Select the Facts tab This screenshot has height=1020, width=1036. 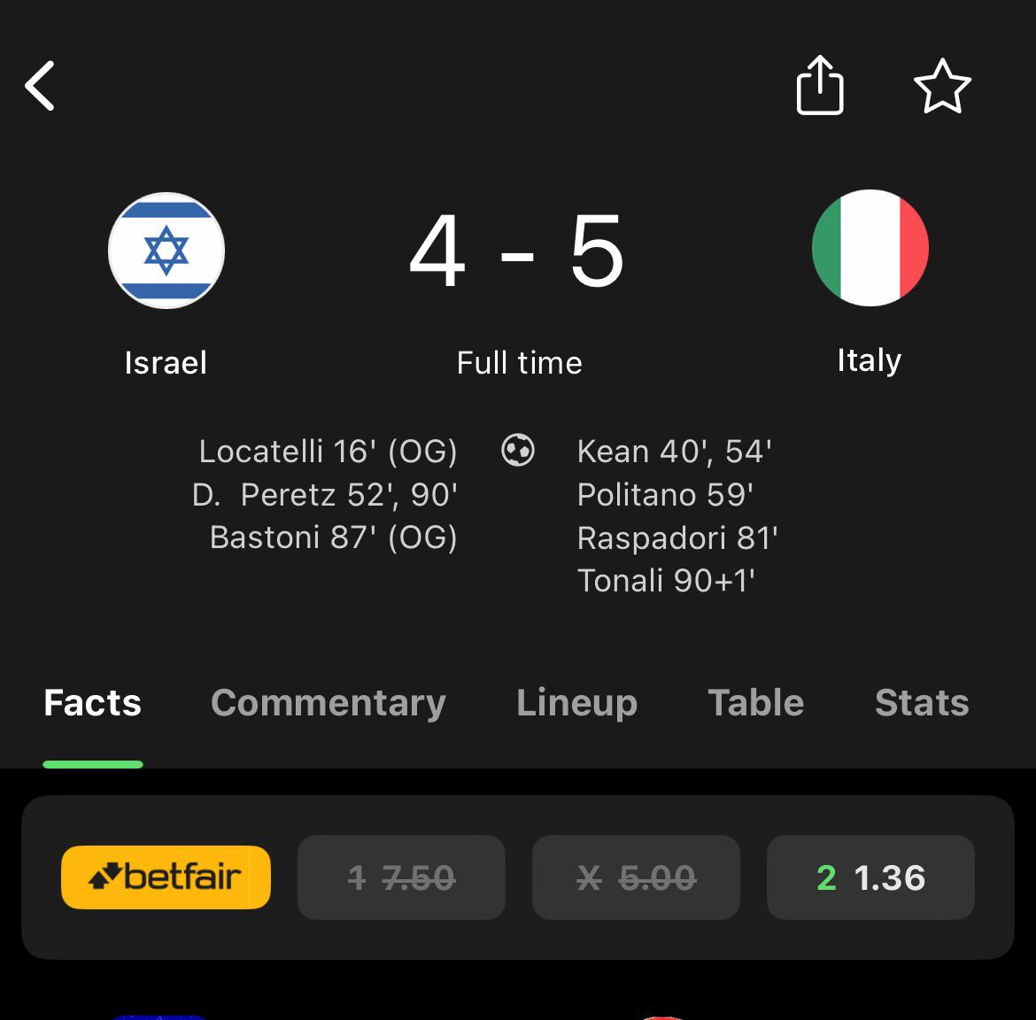(92, 703)
